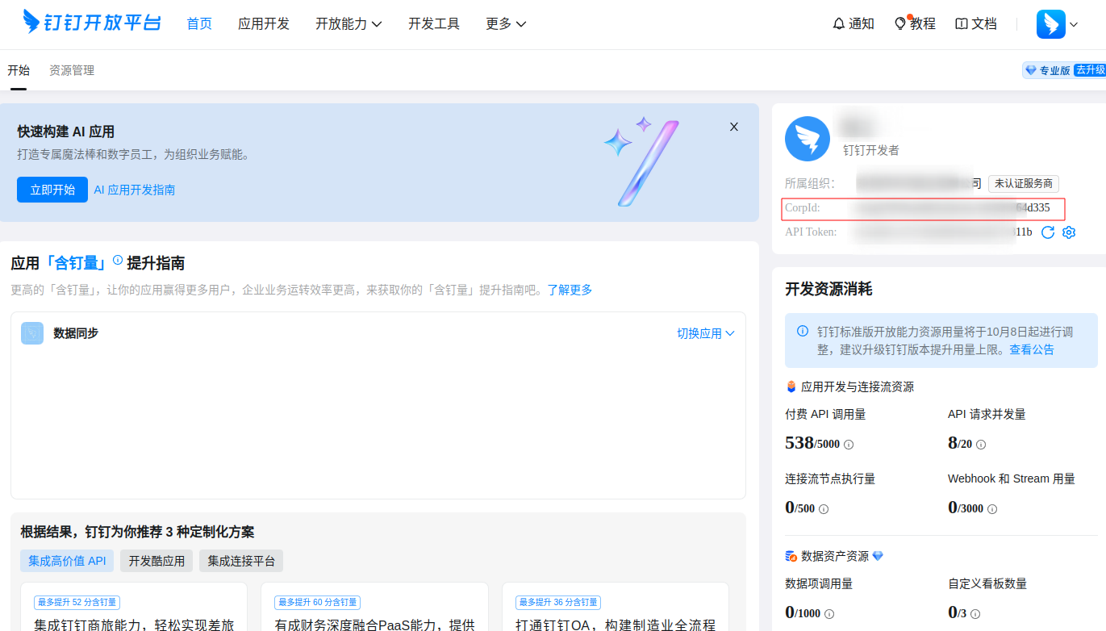
Task: Click the 立即开始 button
Action: (52, 189)
